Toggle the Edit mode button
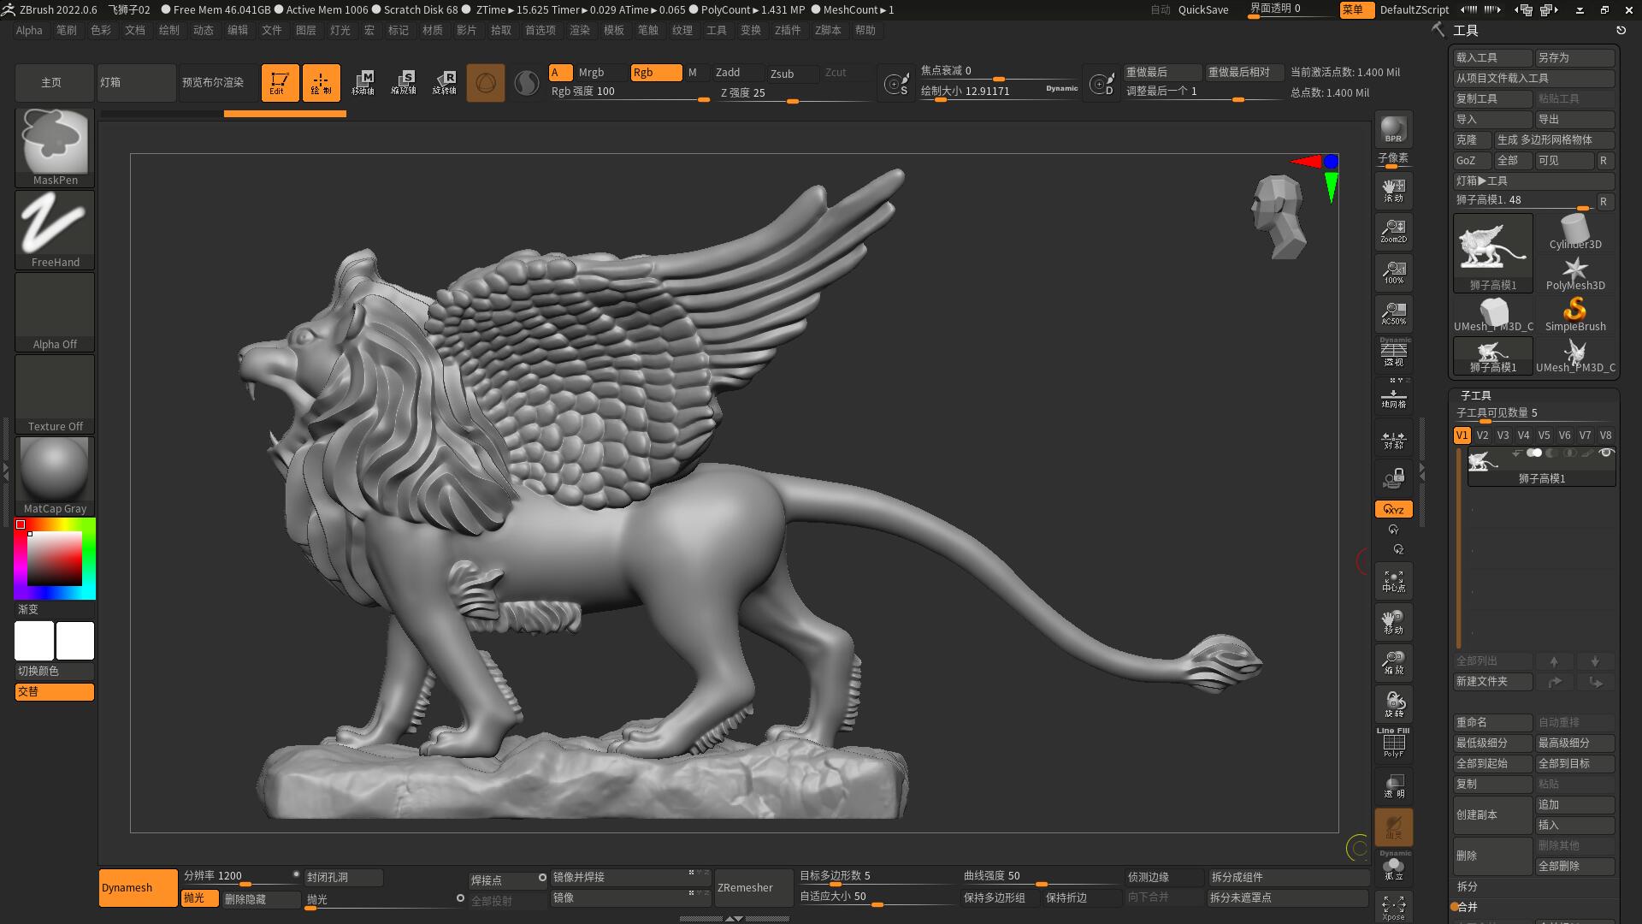This screenshot has width=1642, height=924. tap(280, 82)
